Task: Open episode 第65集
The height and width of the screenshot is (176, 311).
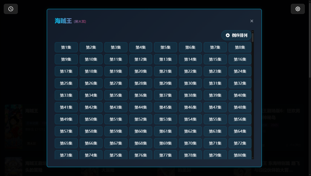Action: [66, 143]
